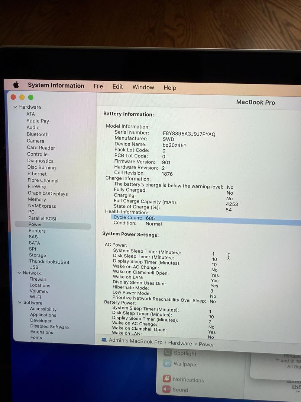Select Accessibility under Software
Screen dimensions: 301x402
point(43,309)
